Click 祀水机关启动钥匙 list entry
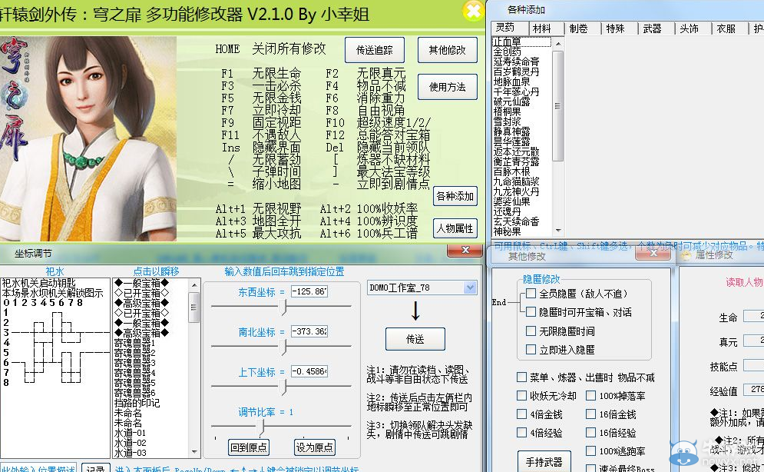Image resolution: width=764 pixels, height=472 pixels. tap(39, 283)
